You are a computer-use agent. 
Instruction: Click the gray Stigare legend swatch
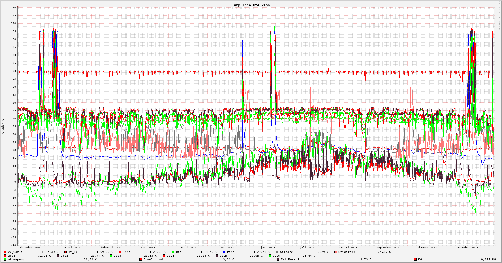[x=277, y=252]
